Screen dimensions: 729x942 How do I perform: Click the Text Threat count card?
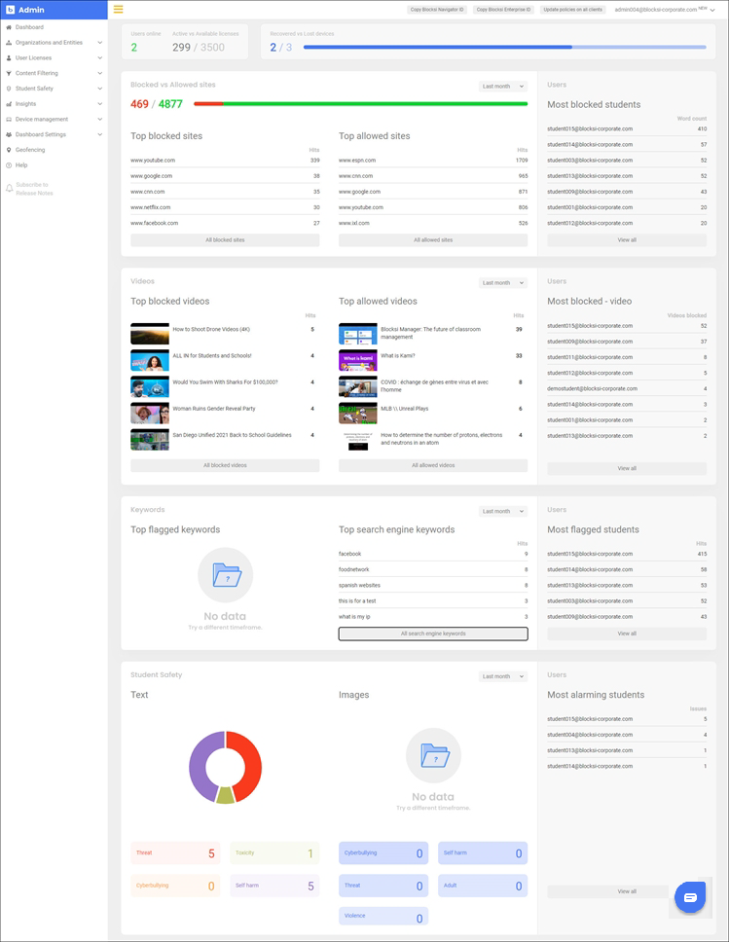(175, 853)
